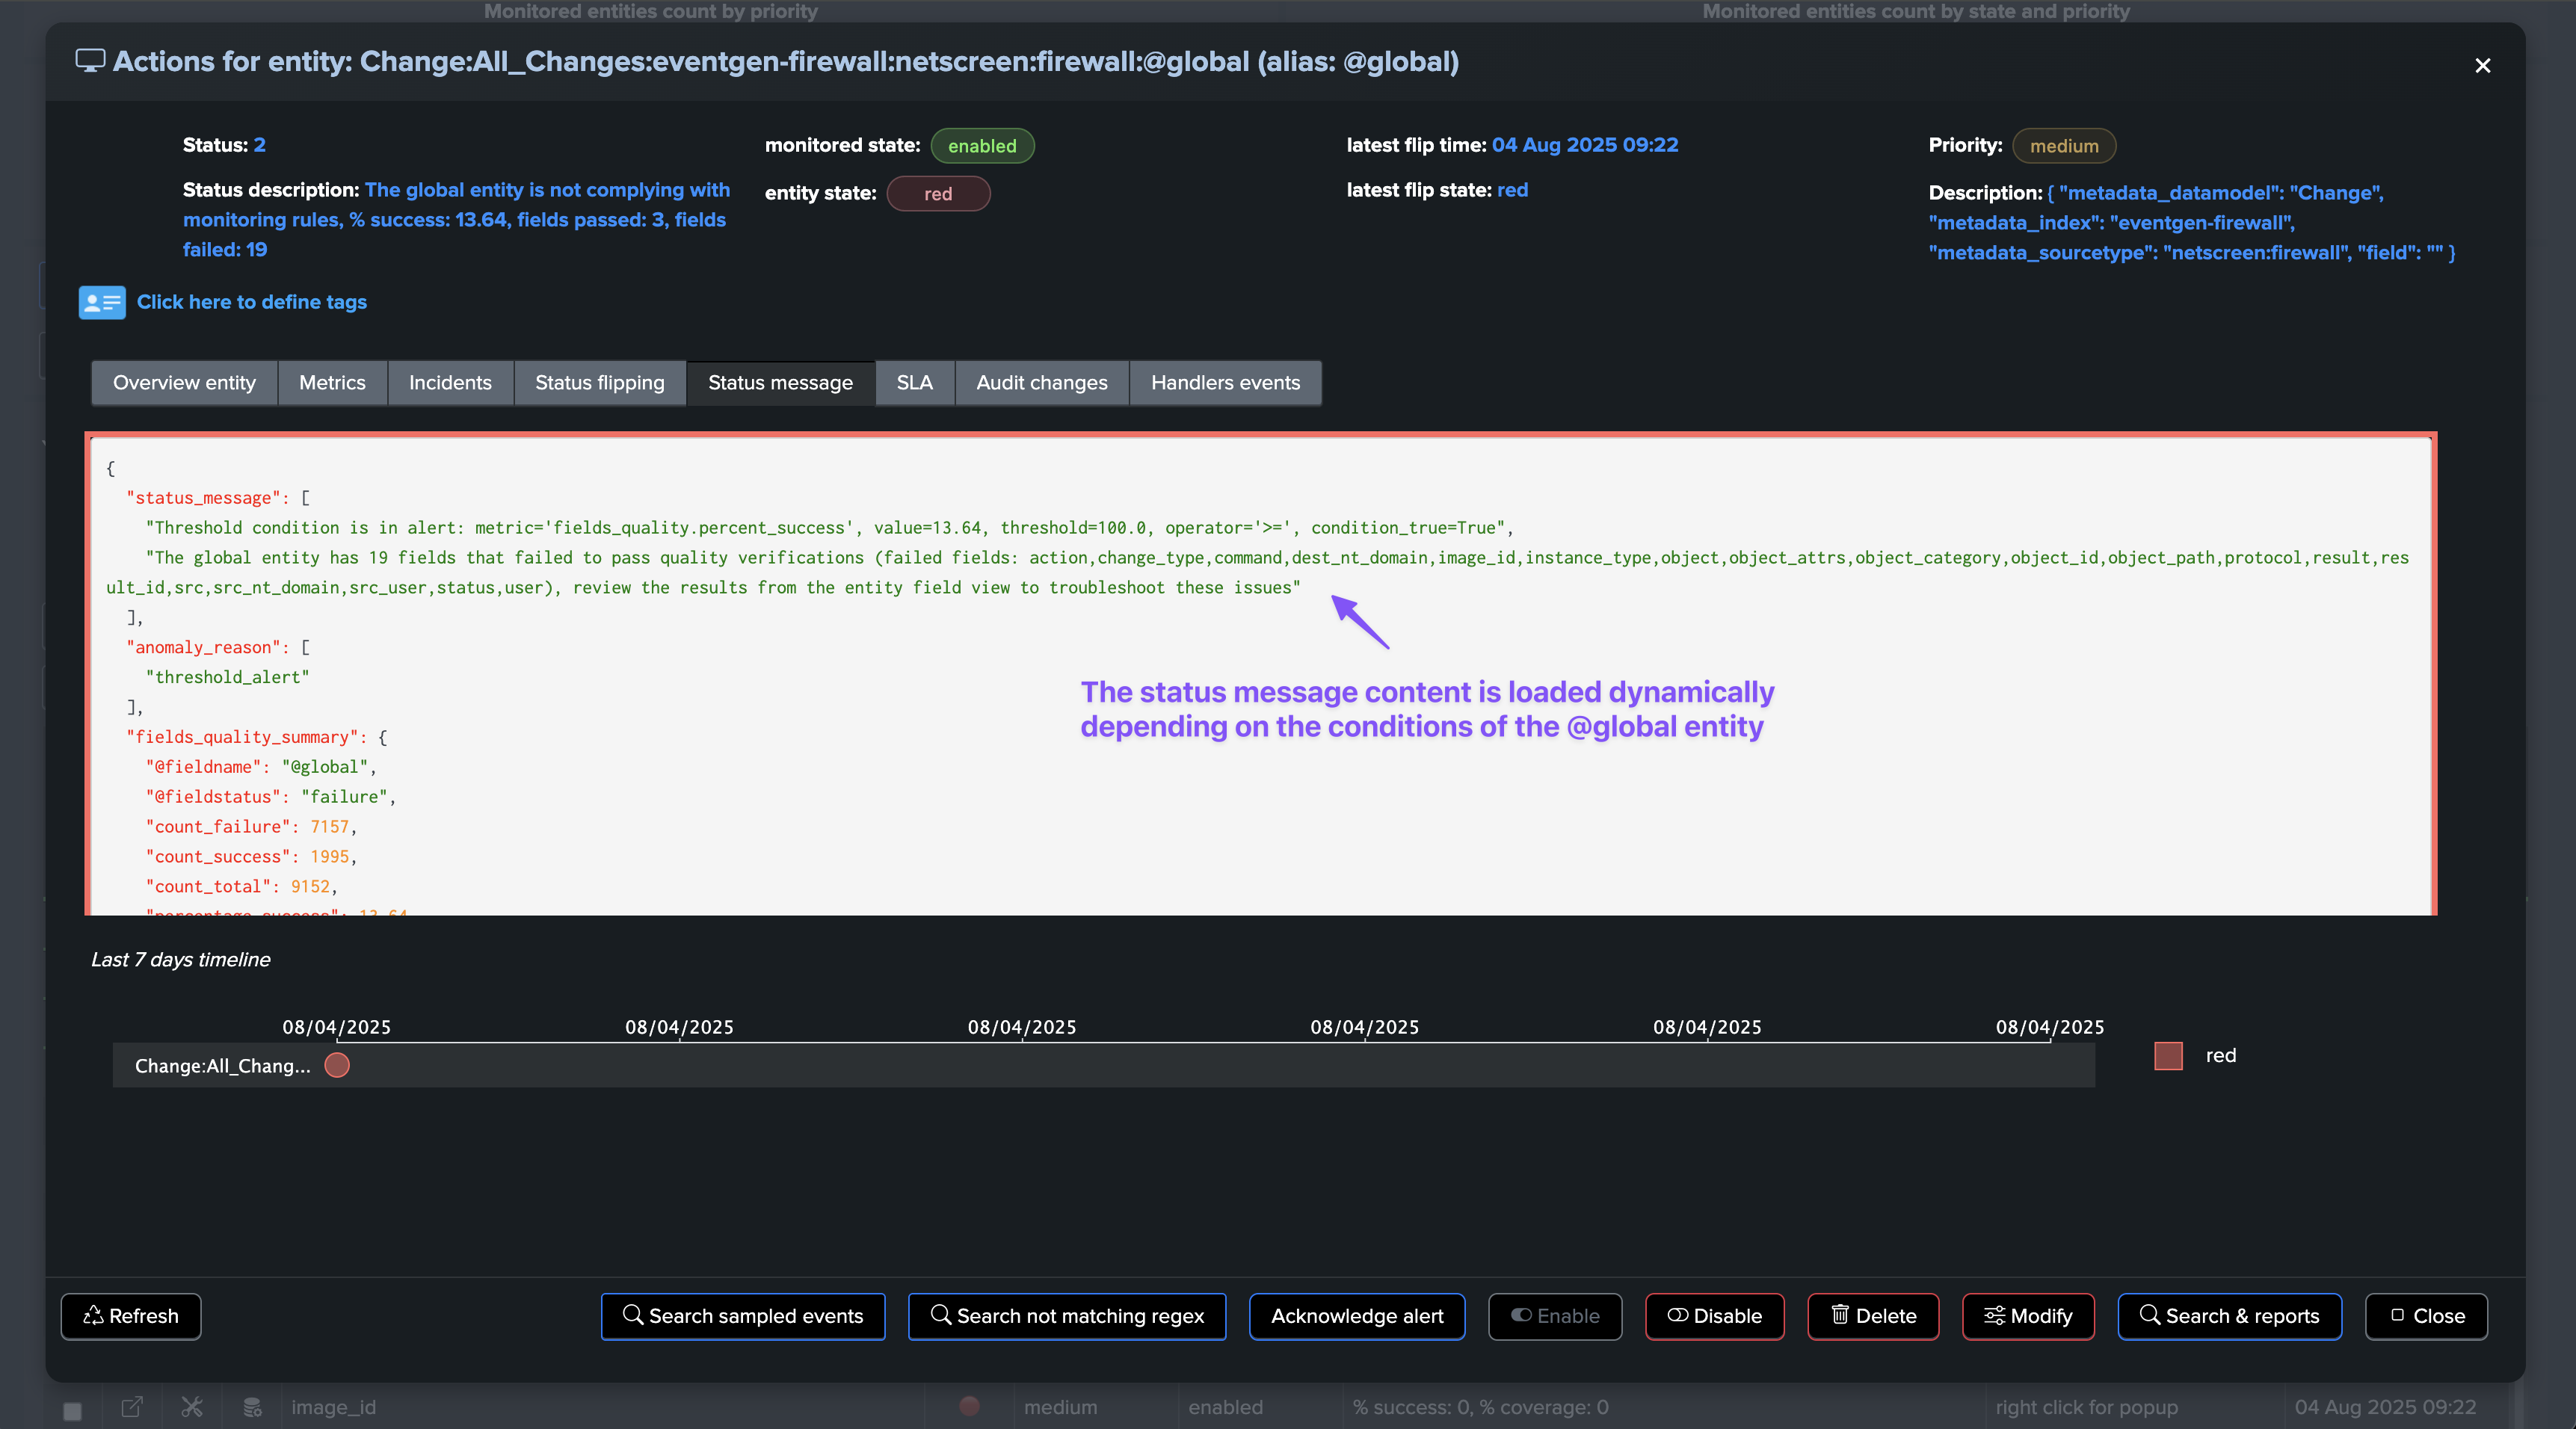Image resolution: width=2576 pixels, height=1429 pixels.
Task: Click the Acknowledge alert button
Action: (x=1357, y=1316)
